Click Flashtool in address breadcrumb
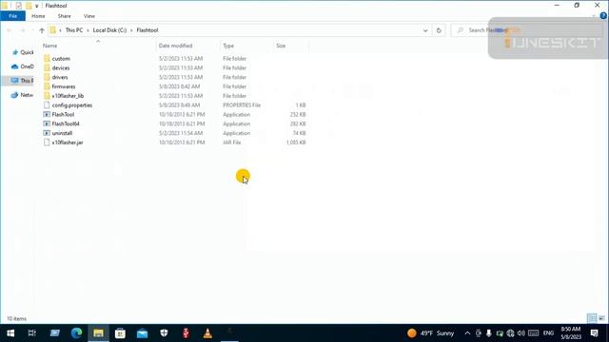This screenshot has height=342, width=609. 147,30
